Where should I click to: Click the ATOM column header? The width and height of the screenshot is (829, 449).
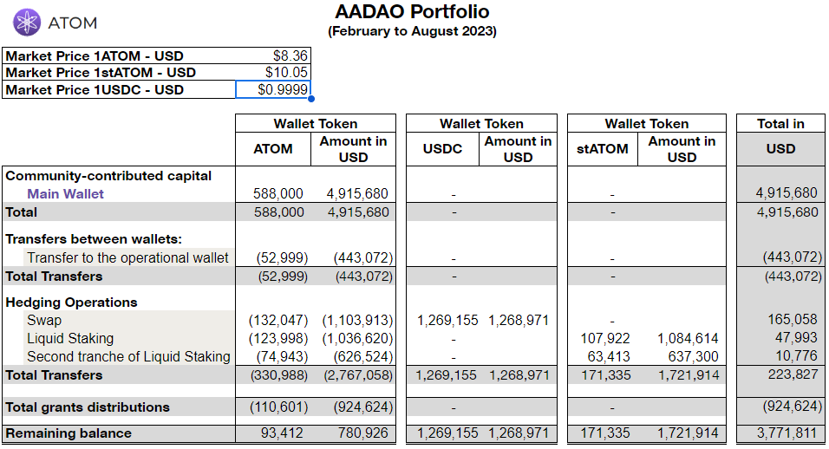[x=273, y=149]
